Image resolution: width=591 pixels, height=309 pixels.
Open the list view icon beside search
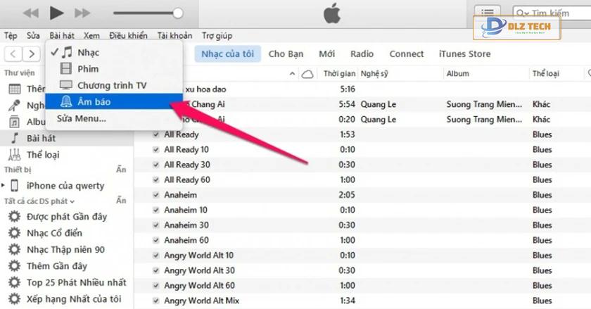pos(488,13)
